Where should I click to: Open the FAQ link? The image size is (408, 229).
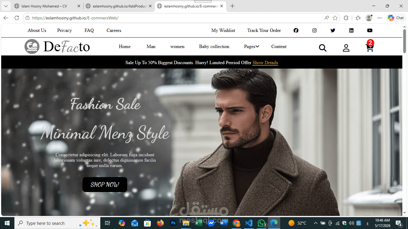tap(89, 30)
